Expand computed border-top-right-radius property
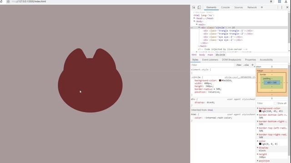 point(258,134)
